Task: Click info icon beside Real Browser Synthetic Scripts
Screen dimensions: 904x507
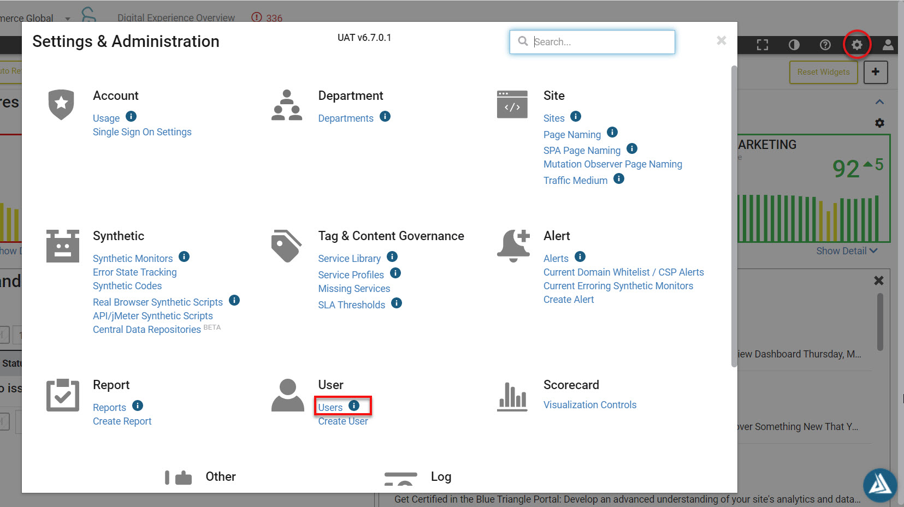Action: coord(234,300)
